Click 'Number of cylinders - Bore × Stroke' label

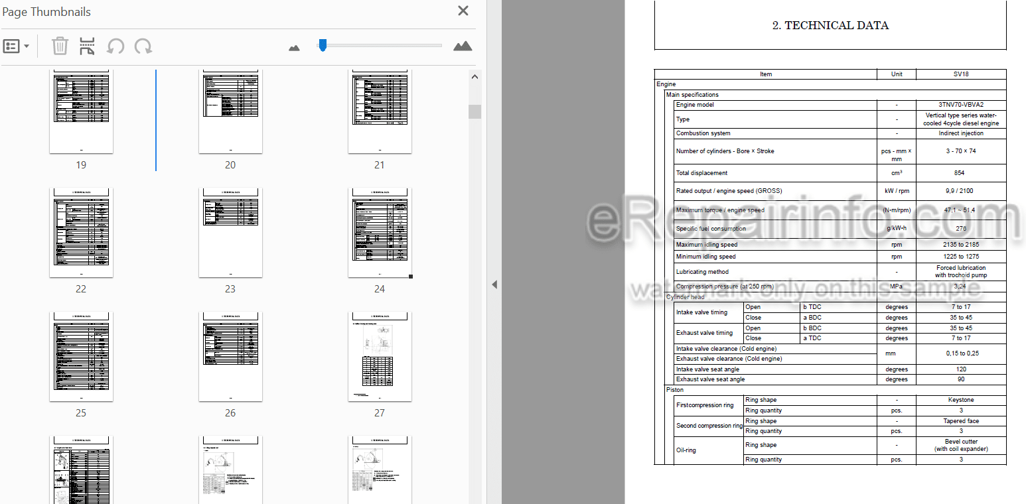(725, 151)
